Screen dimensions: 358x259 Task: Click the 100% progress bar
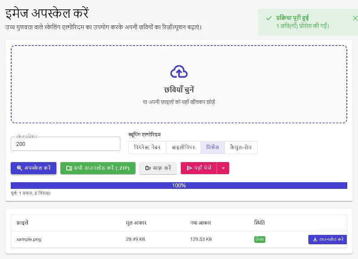click(179, 185)
